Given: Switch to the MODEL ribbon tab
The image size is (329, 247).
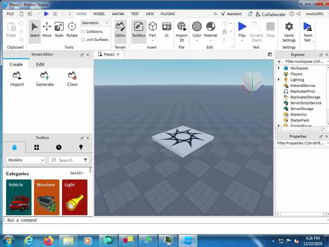Looking at the screenshot, I should (x=99, y=14).
